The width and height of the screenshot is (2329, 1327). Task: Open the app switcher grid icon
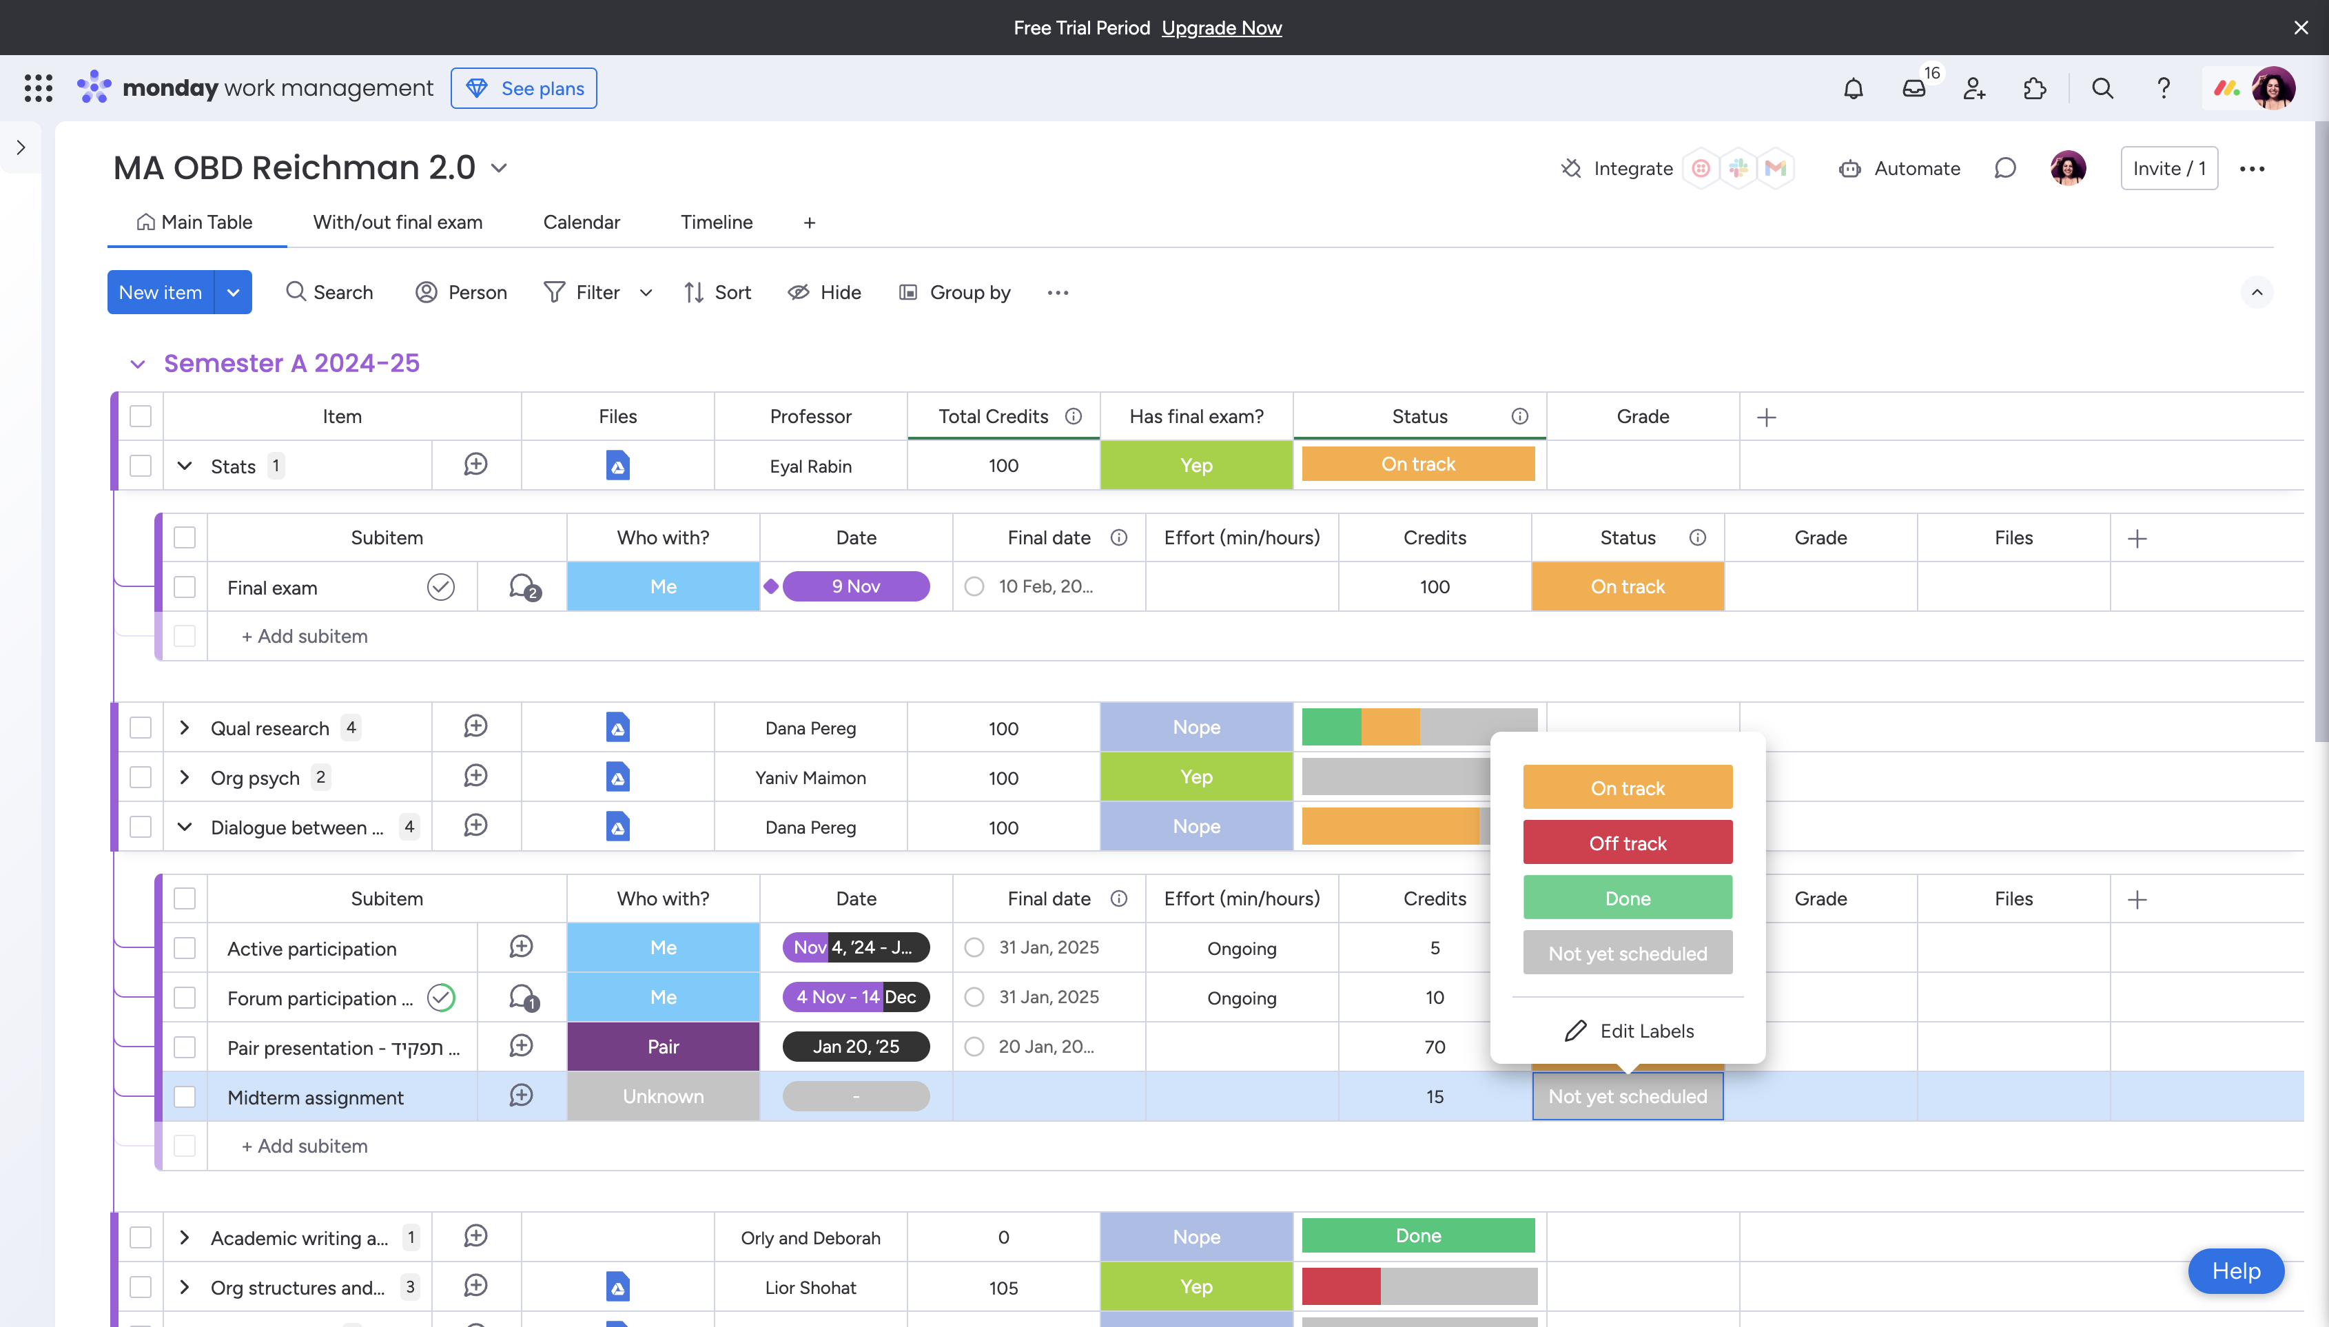point(39,88)
